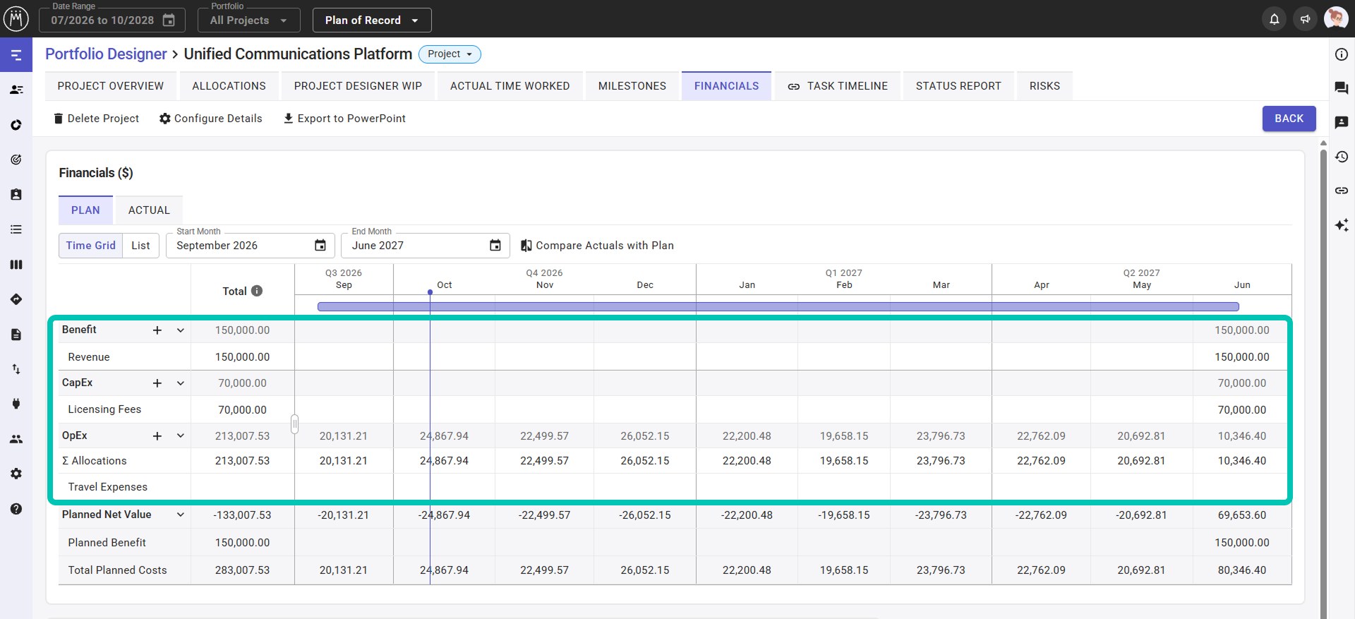This screenshot has width=1355, height=619.
Task: Add a row to OpEx section
Action: coord(157,436)
